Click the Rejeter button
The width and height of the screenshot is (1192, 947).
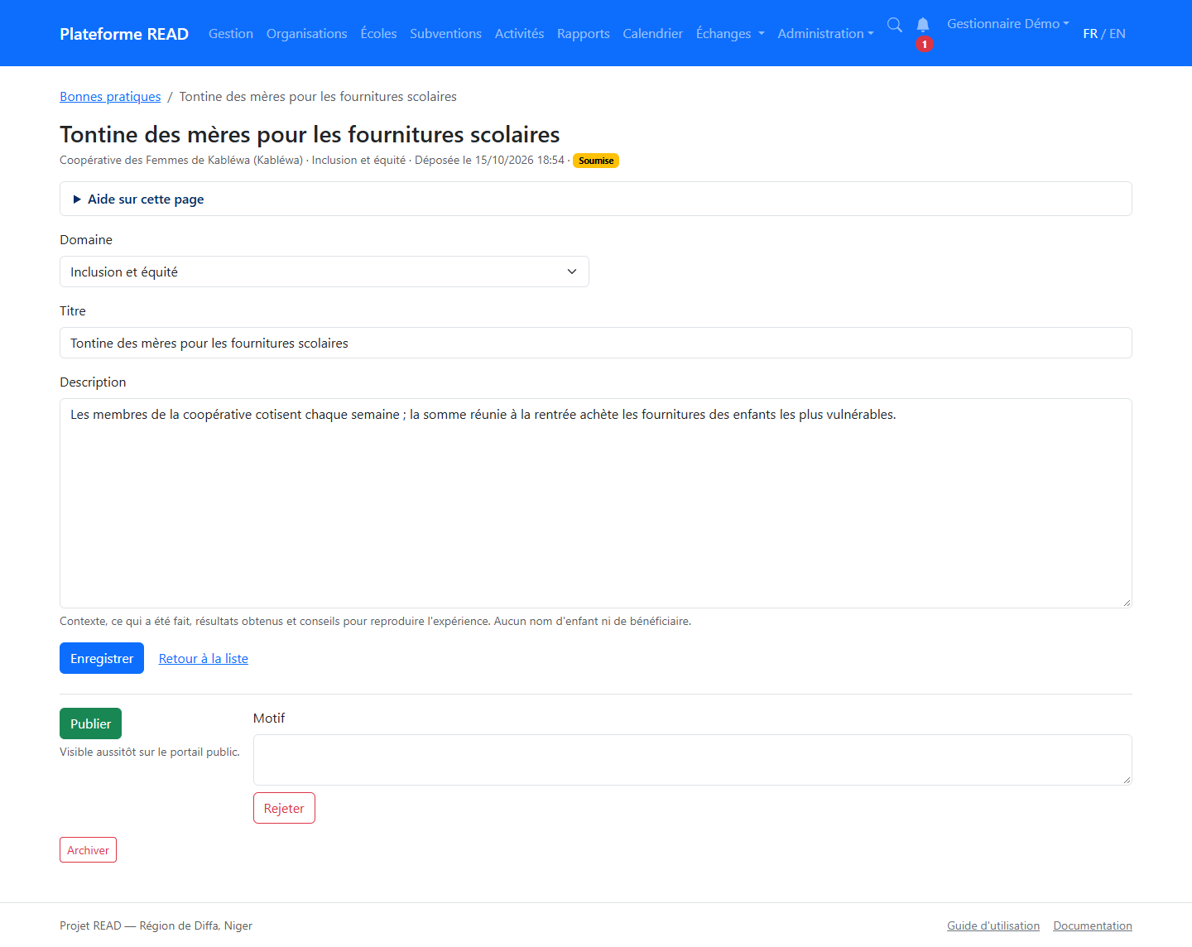pyautogui.click(x=284, y=808)
